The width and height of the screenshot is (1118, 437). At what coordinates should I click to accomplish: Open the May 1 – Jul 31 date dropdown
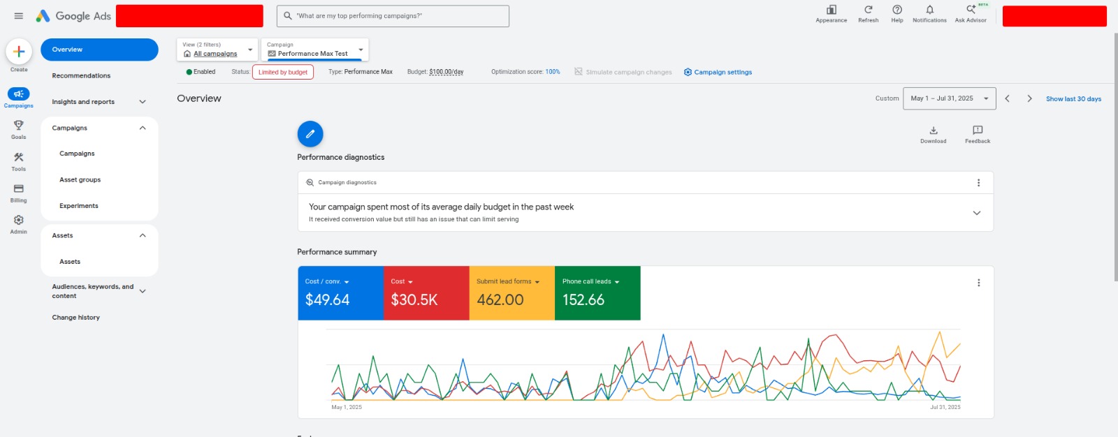click(x=949, y=98)
